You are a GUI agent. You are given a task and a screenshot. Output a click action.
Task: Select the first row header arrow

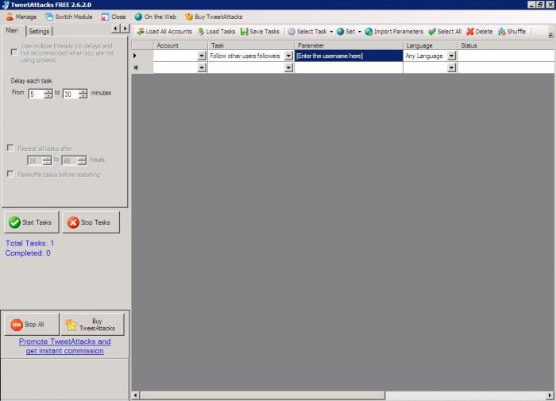(x=142, y=56)
